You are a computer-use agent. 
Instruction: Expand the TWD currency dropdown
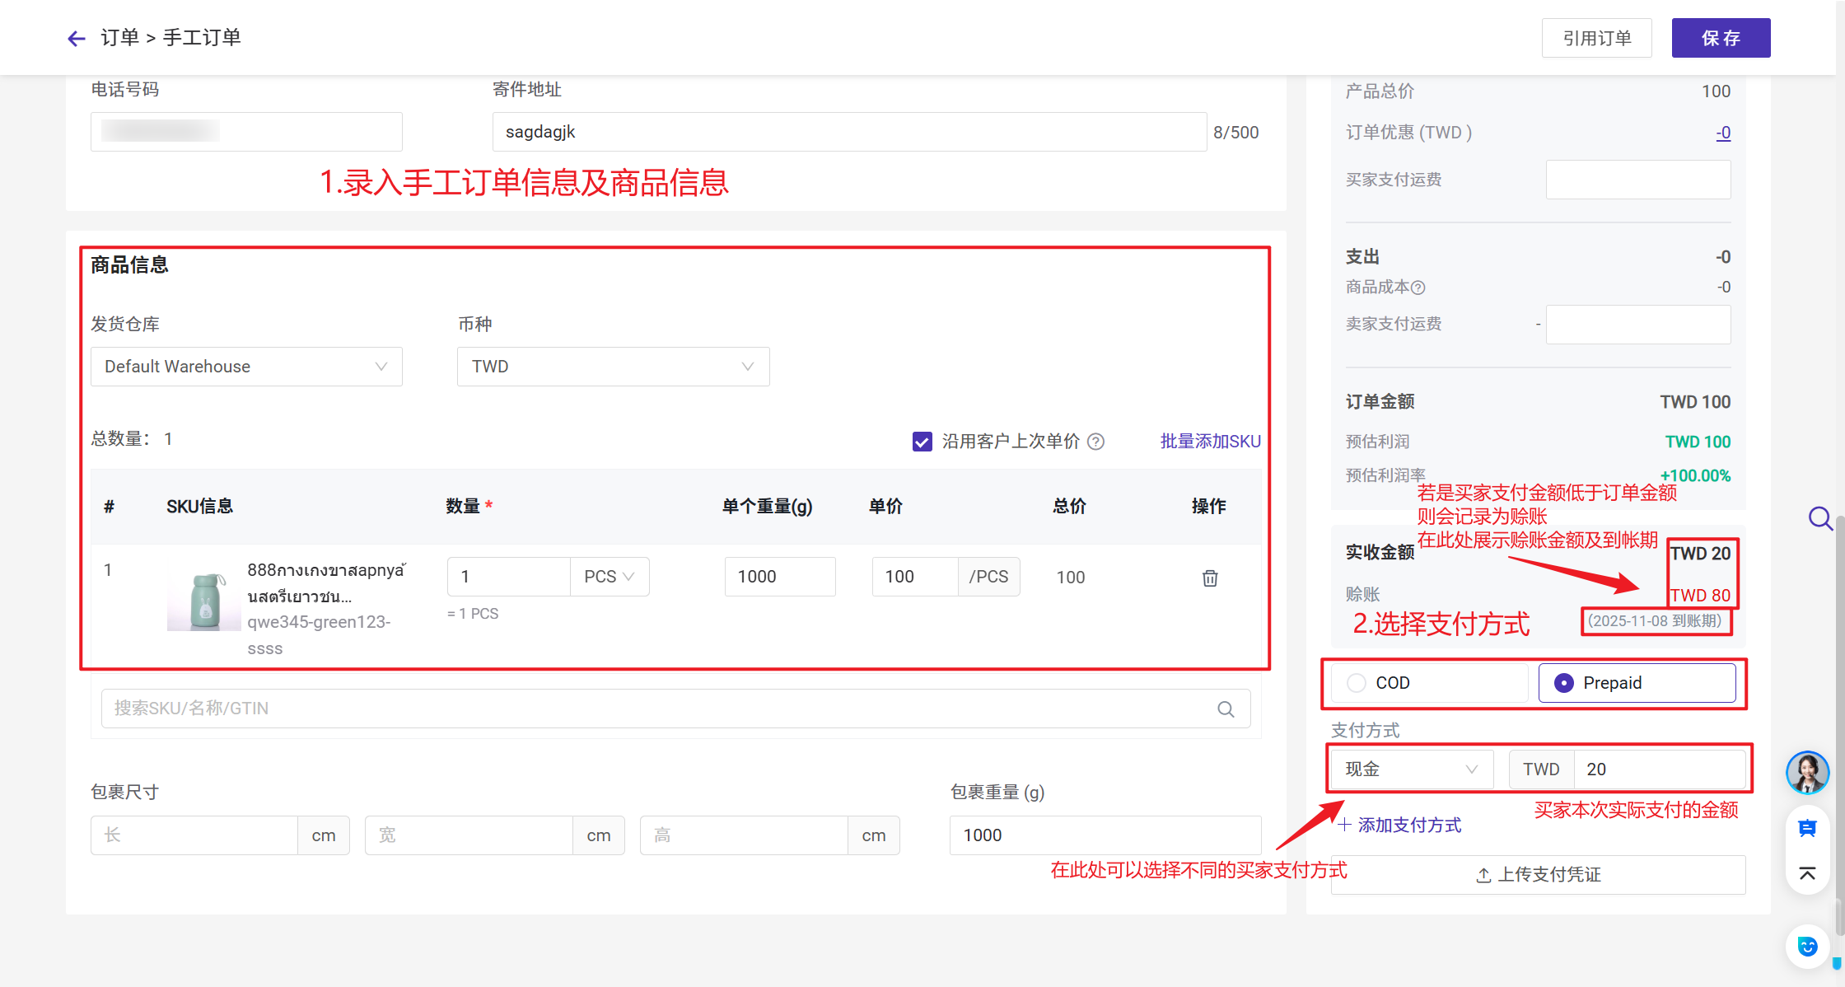coord(613,367)
